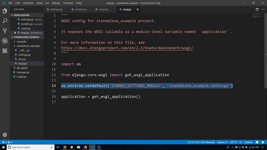Click the Split Editor icon
The height and width of the screenshot is (150, 267).
[257, 9]
